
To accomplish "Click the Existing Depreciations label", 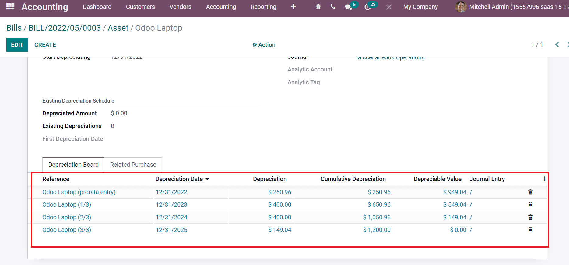I will pyautogui.click(x=72, y=126).
